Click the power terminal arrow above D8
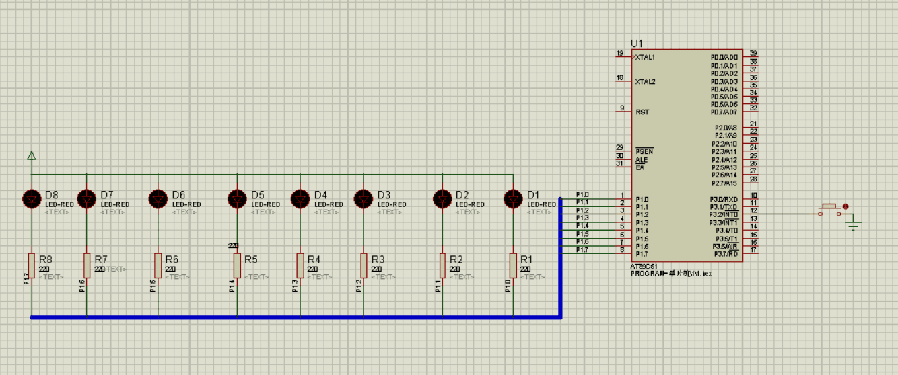This screenshot has width=898, height=375. coord(32,156)
